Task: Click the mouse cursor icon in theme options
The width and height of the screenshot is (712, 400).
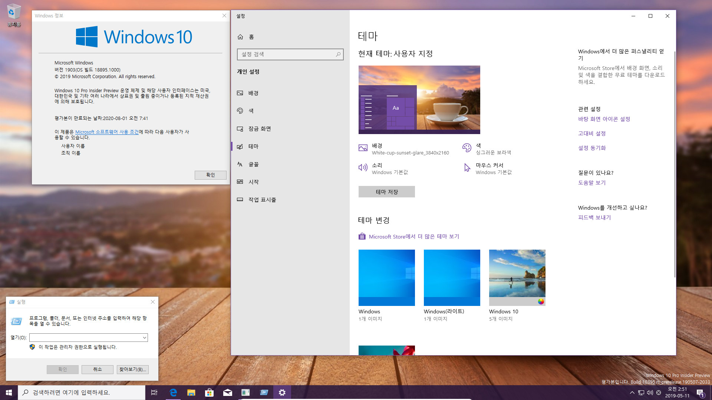Action: point(467,168)
